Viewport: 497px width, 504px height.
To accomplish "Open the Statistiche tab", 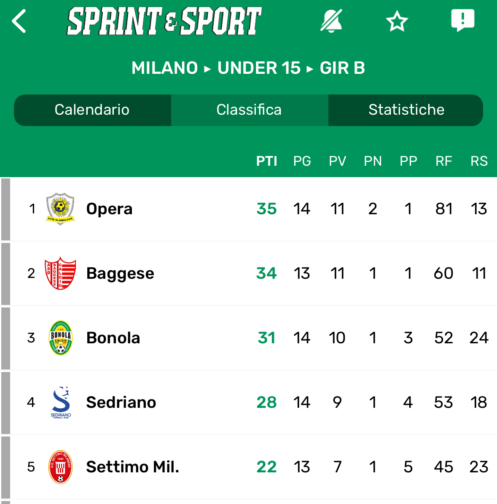I will [406, 110].
